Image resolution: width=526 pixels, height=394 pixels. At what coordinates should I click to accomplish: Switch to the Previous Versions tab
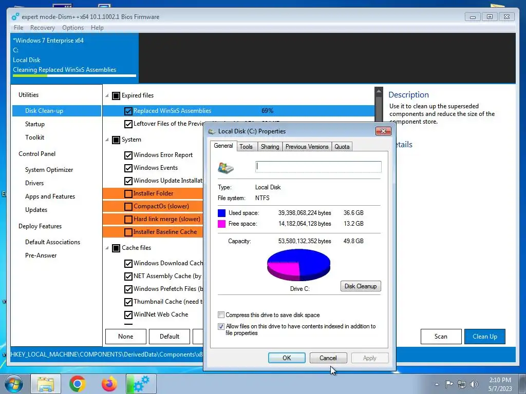(x=307, y=147)
